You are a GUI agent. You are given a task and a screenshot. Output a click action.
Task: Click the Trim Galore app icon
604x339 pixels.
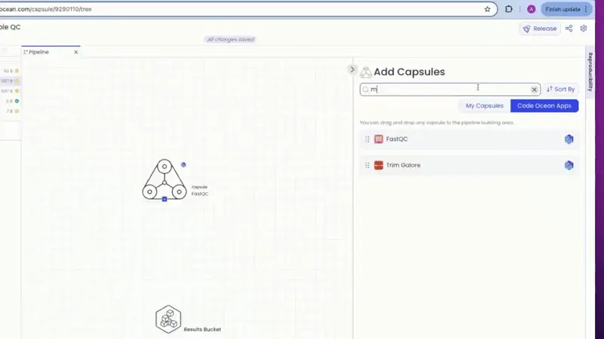coord(379,165)
